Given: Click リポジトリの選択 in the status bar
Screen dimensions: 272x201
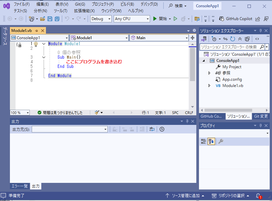Looking at the screenshot, I should (231, 196).
